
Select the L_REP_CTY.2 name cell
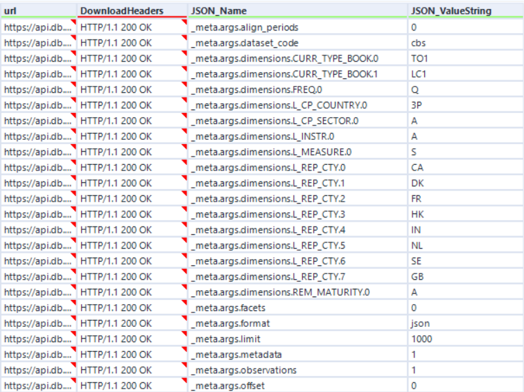pyautogui.click(x=297, y=199)
